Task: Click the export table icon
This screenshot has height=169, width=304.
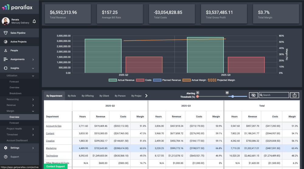Action: click(x=294, y=95)
